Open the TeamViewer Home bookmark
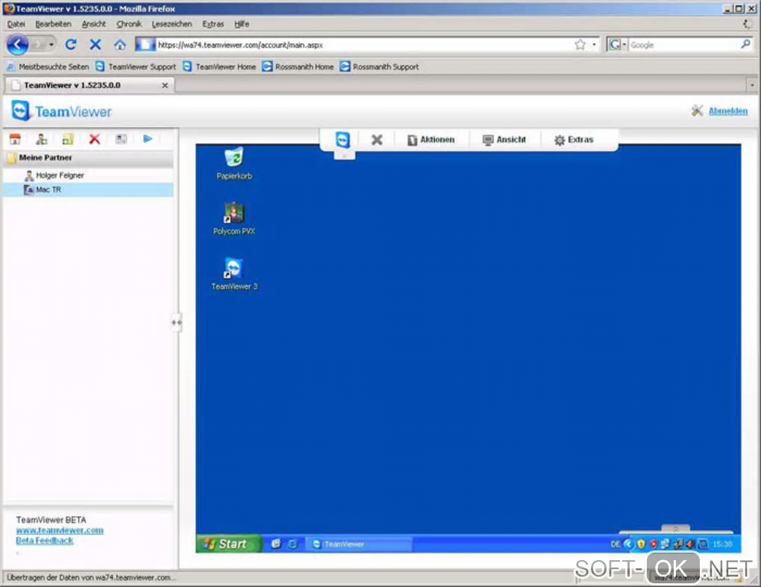The width and height of the screenshot is (761, 587). (219, 66)
